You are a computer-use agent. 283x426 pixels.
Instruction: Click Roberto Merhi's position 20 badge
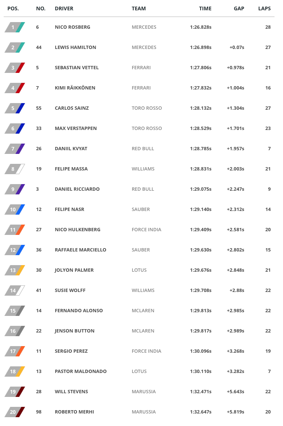14,412
